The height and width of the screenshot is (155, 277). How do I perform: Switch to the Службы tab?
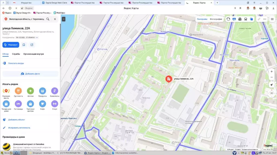click(x=16, y=54)
